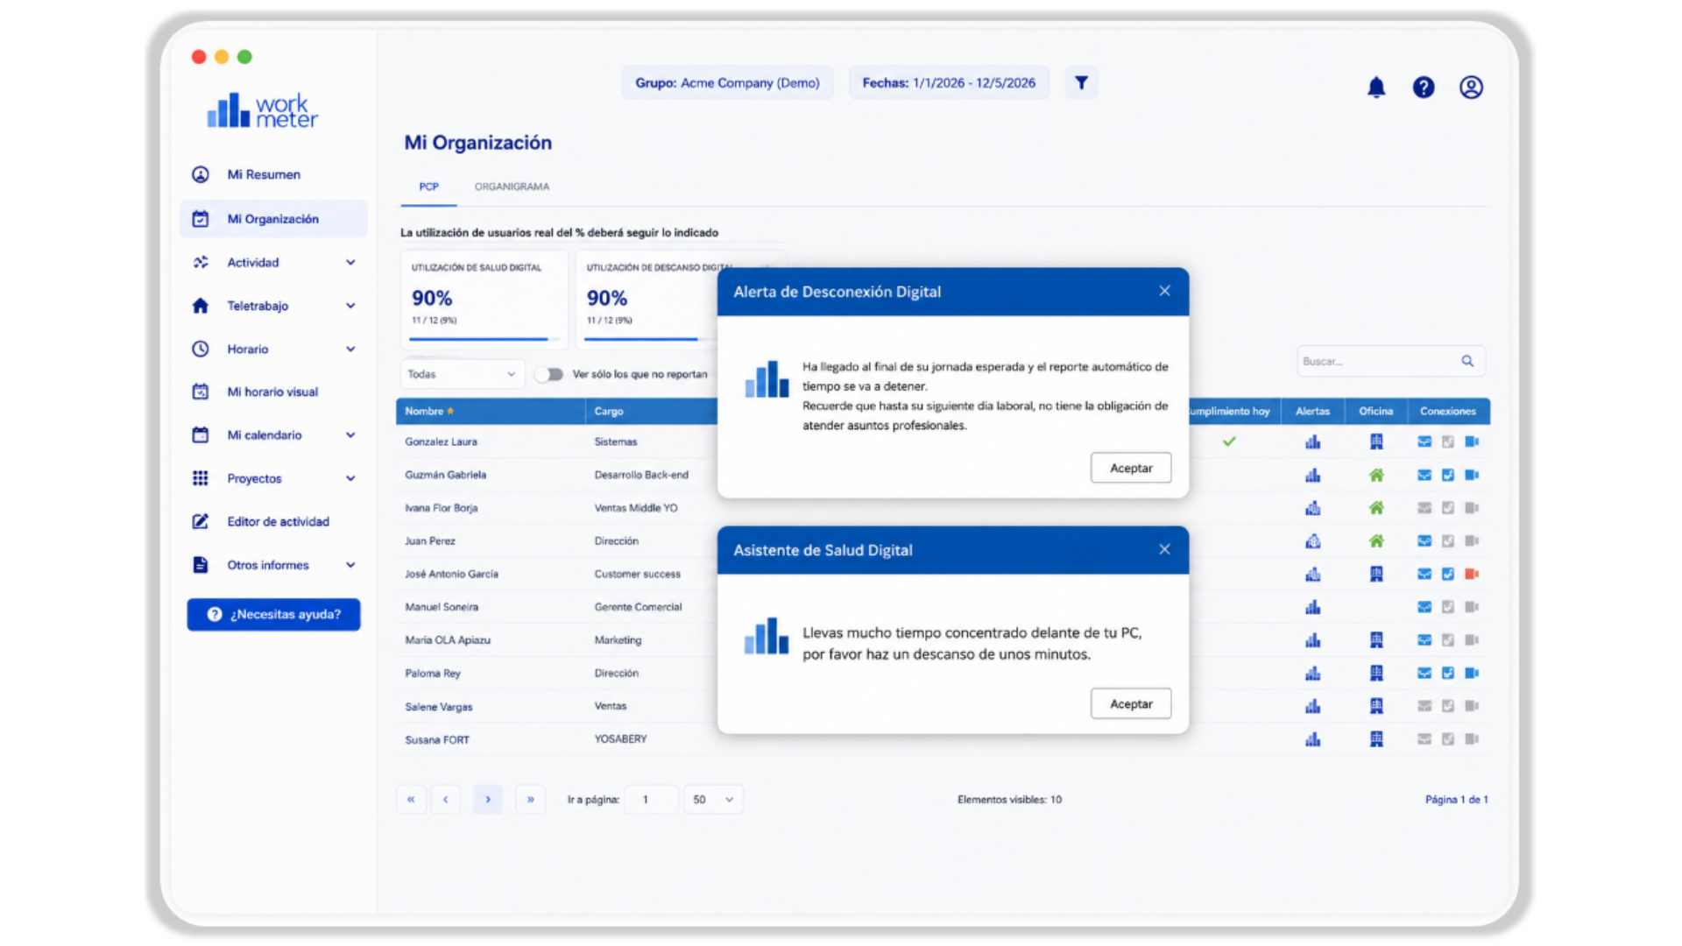Click email icon for Manuel Soneira

coord(1424,607)
